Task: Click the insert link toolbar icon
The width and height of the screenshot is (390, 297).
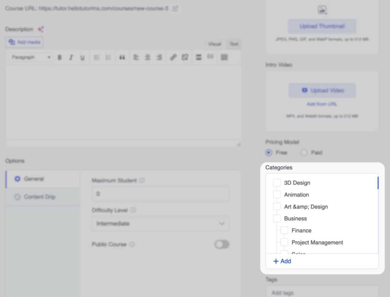Action: [173, 57]
